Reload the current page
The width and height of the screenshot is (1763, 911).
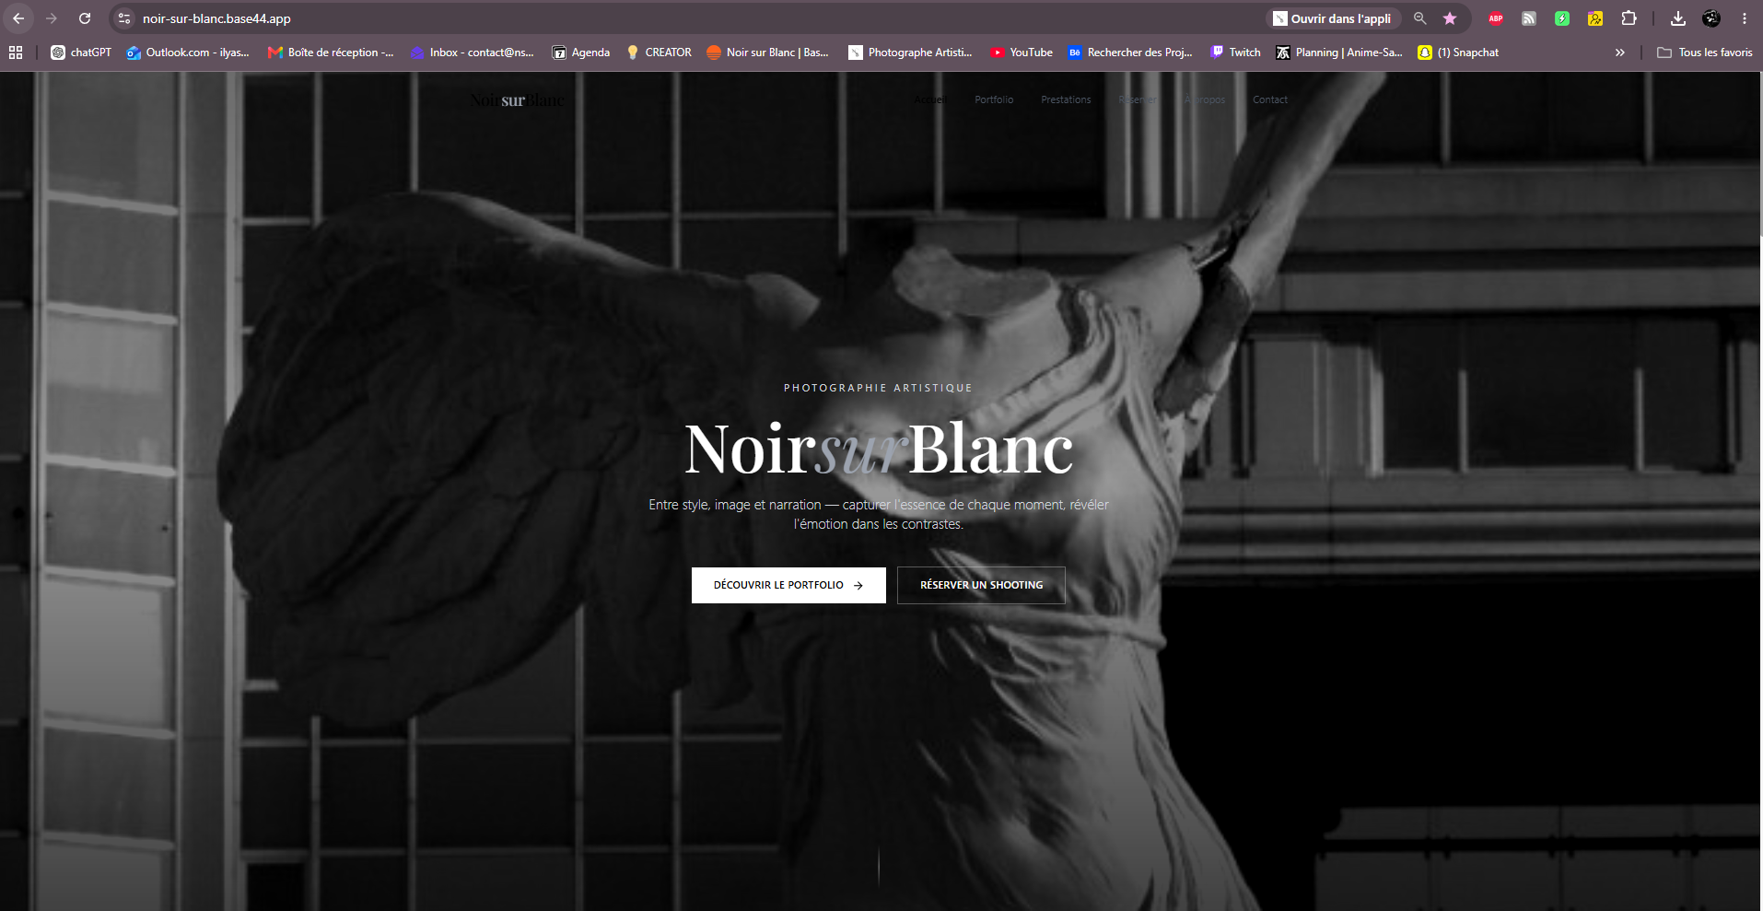click(85, 18)
